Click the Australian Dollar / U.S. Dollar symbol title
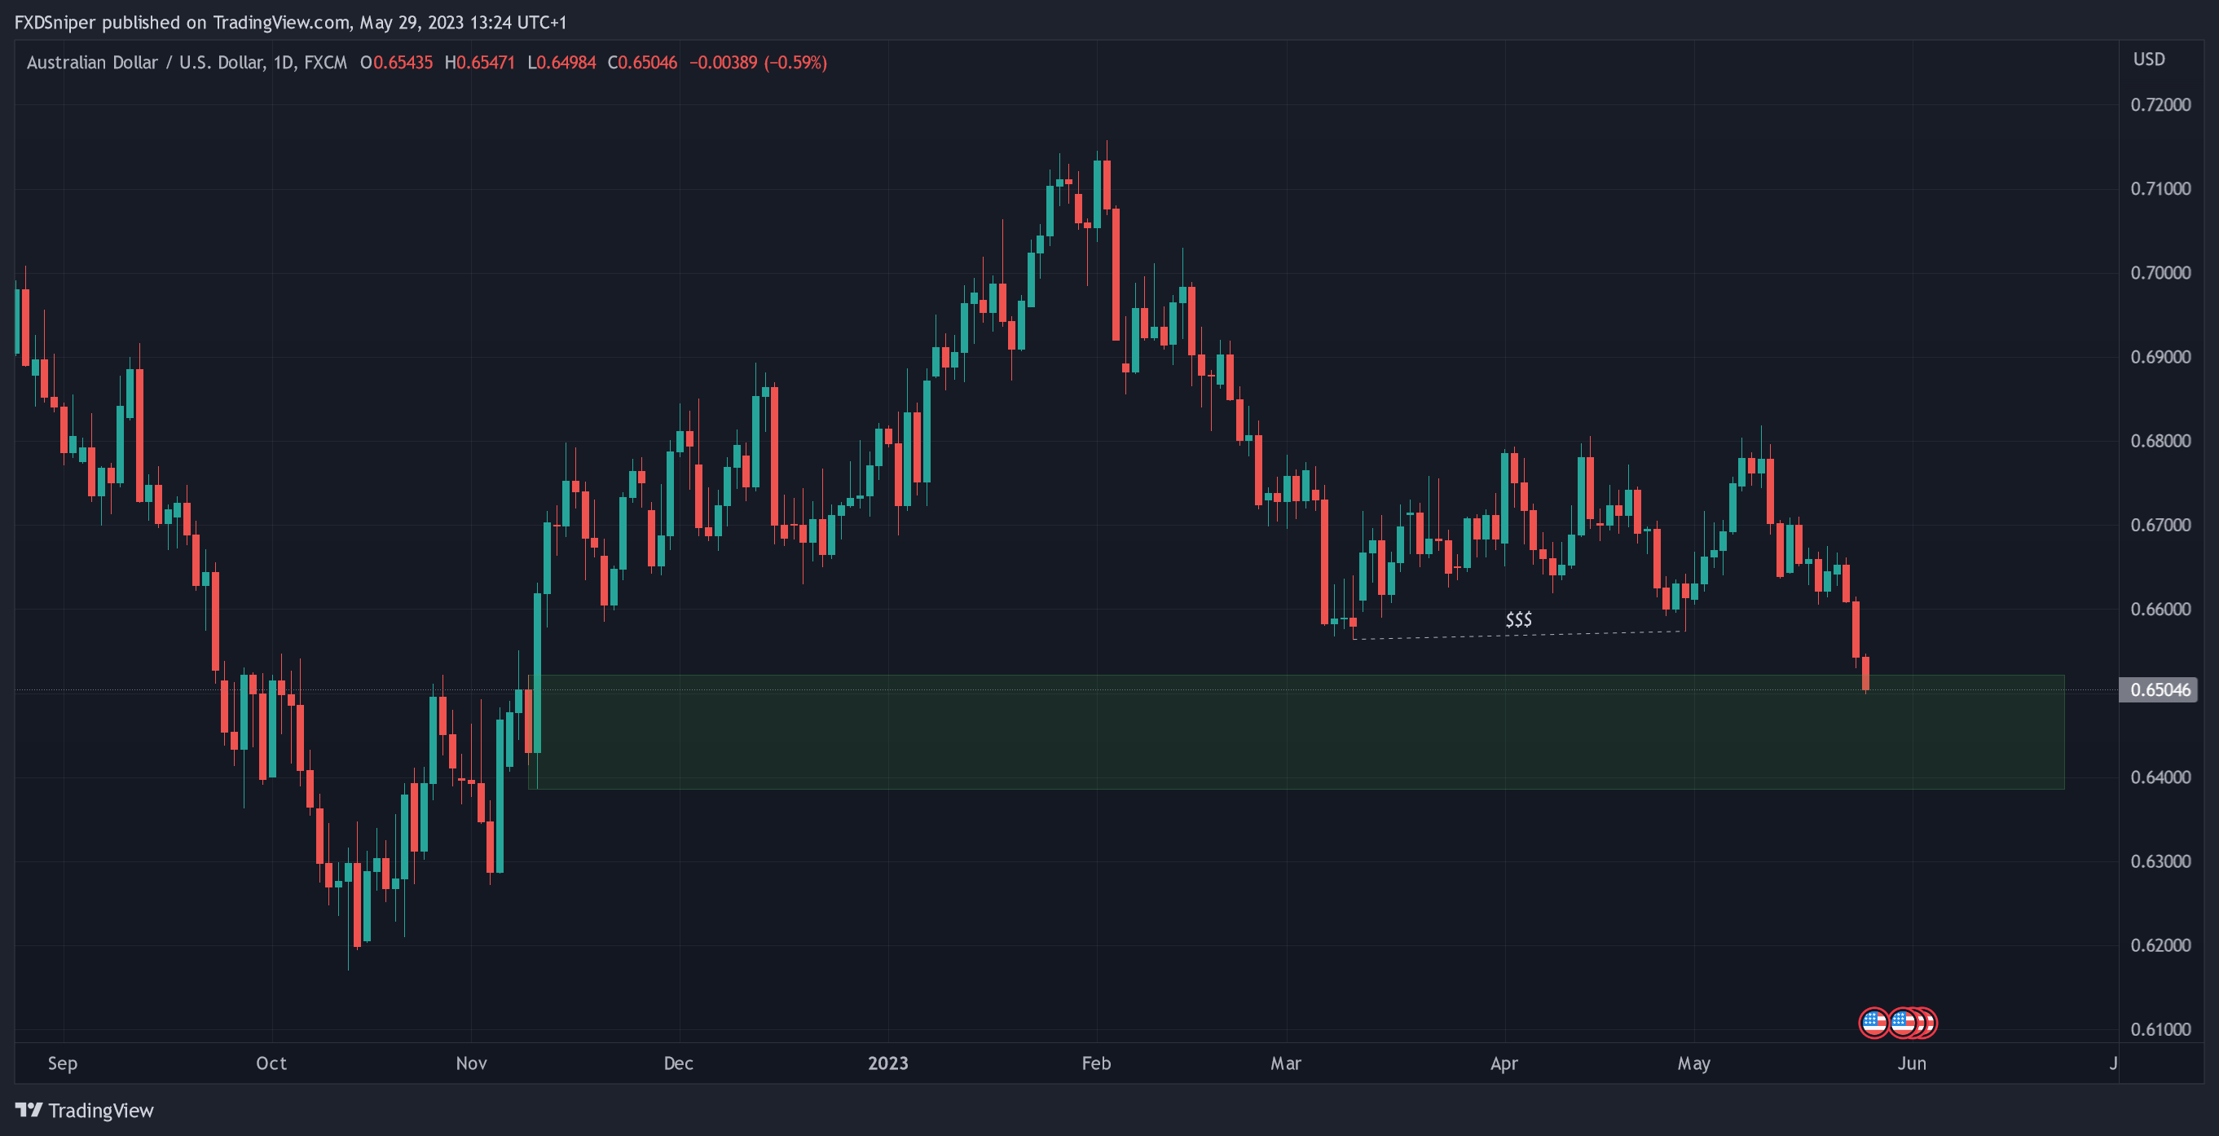 145,63
